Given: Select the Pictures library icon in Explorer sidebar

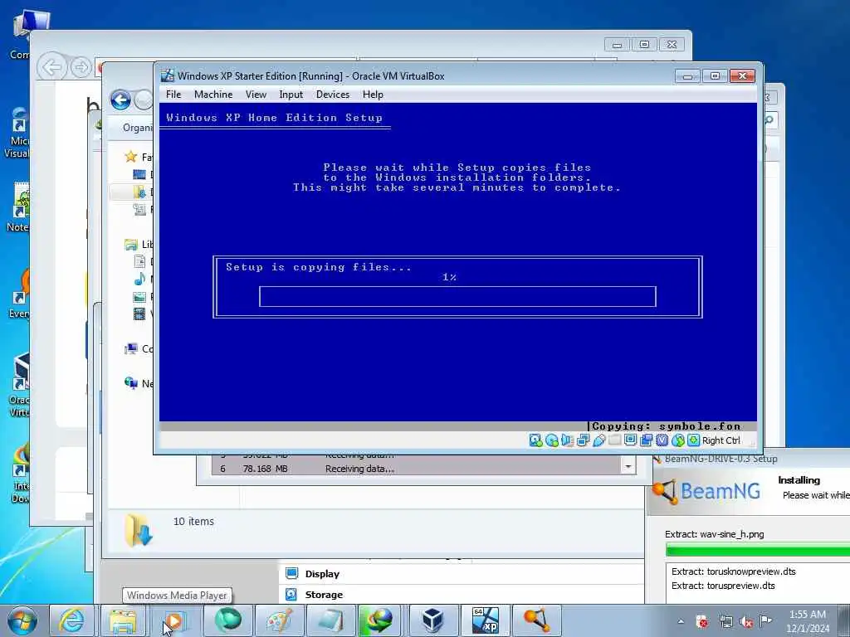Looking at the screenshot, I should pyautogui.click(x=139, y=297).
